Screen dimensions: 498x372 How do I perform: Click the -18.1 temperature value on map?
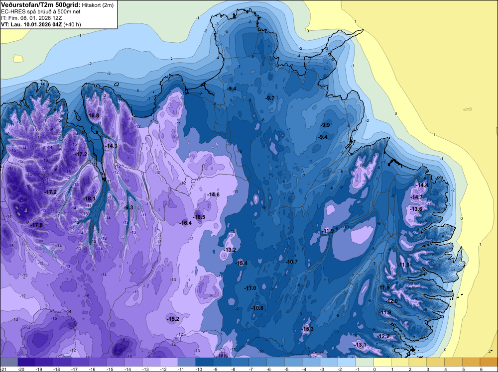pyautogui.click(x=89, y=198)
